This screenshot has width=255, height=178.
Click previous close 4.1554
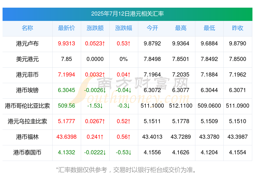[x=238, y=152]
